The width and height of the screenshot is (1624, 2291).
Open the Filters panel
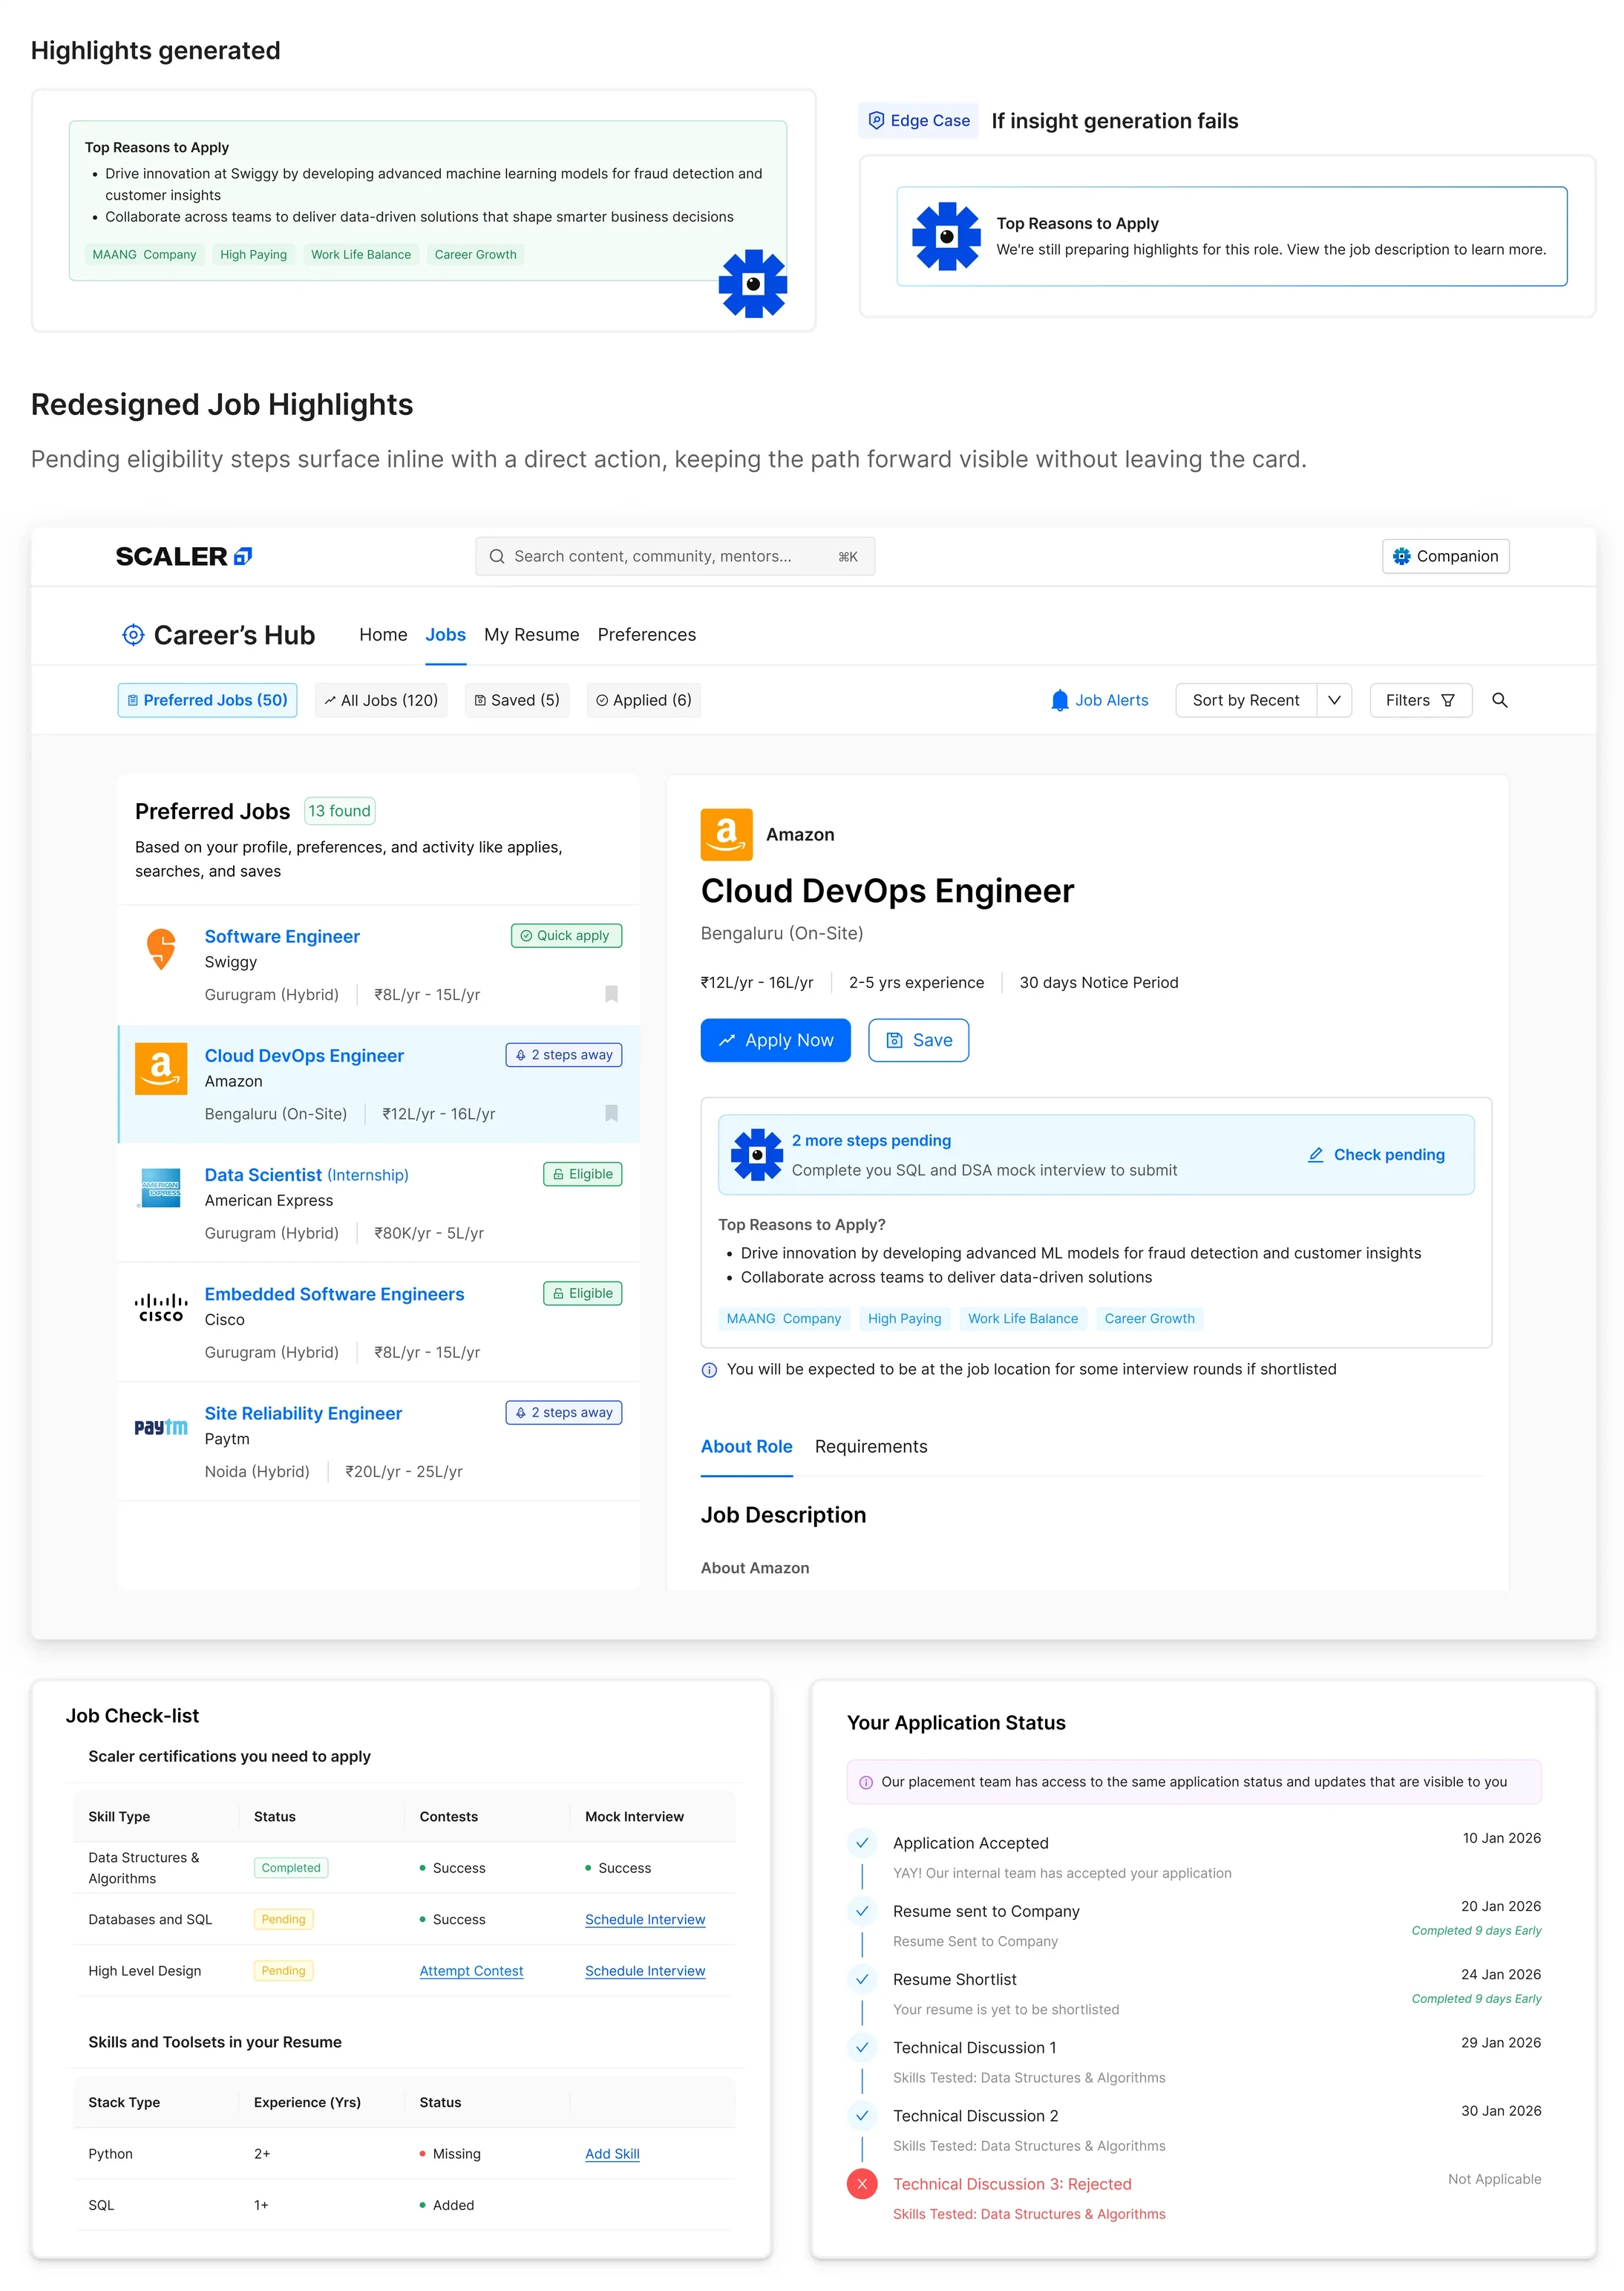(1420, 700)
